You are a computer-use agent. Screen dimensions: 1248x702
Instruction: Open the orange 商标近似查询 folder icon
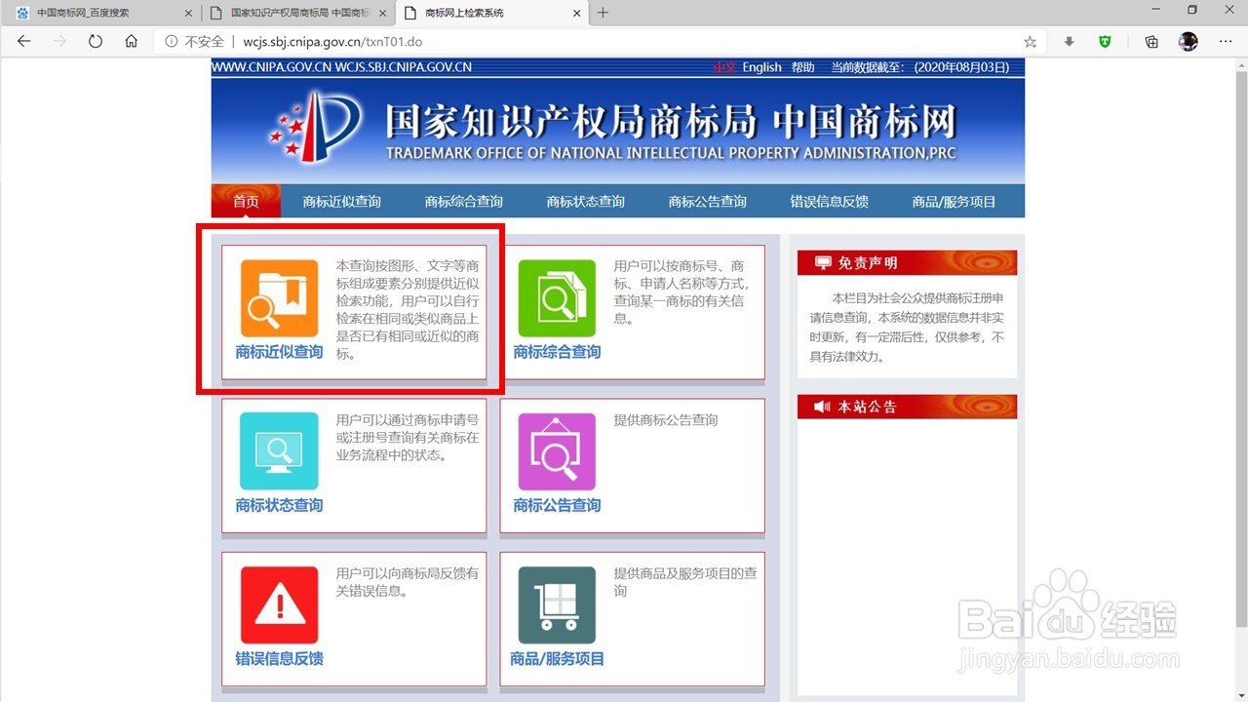[279, 298]
